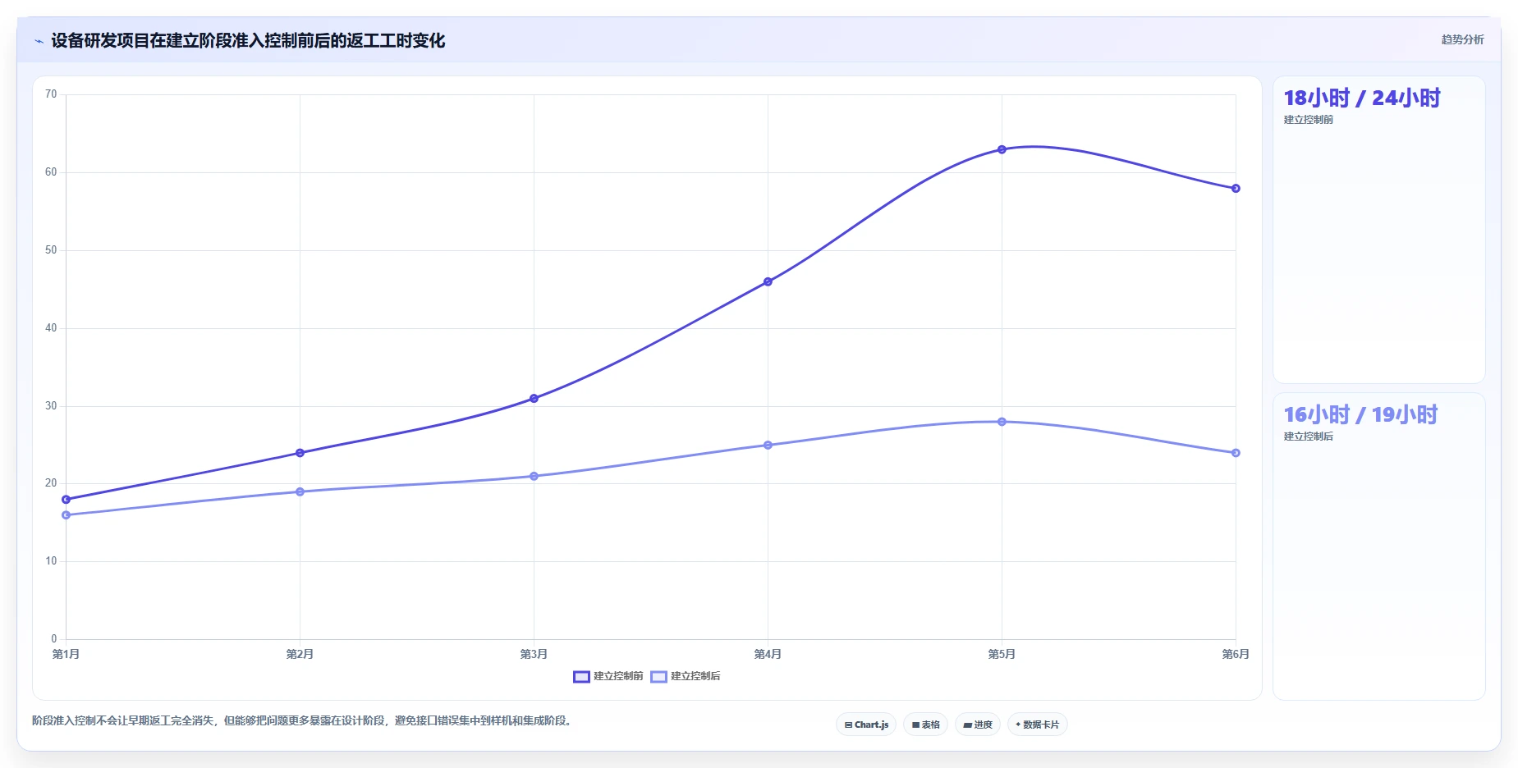
Task: Click the y-axis value 30
Action: (51, 406)
